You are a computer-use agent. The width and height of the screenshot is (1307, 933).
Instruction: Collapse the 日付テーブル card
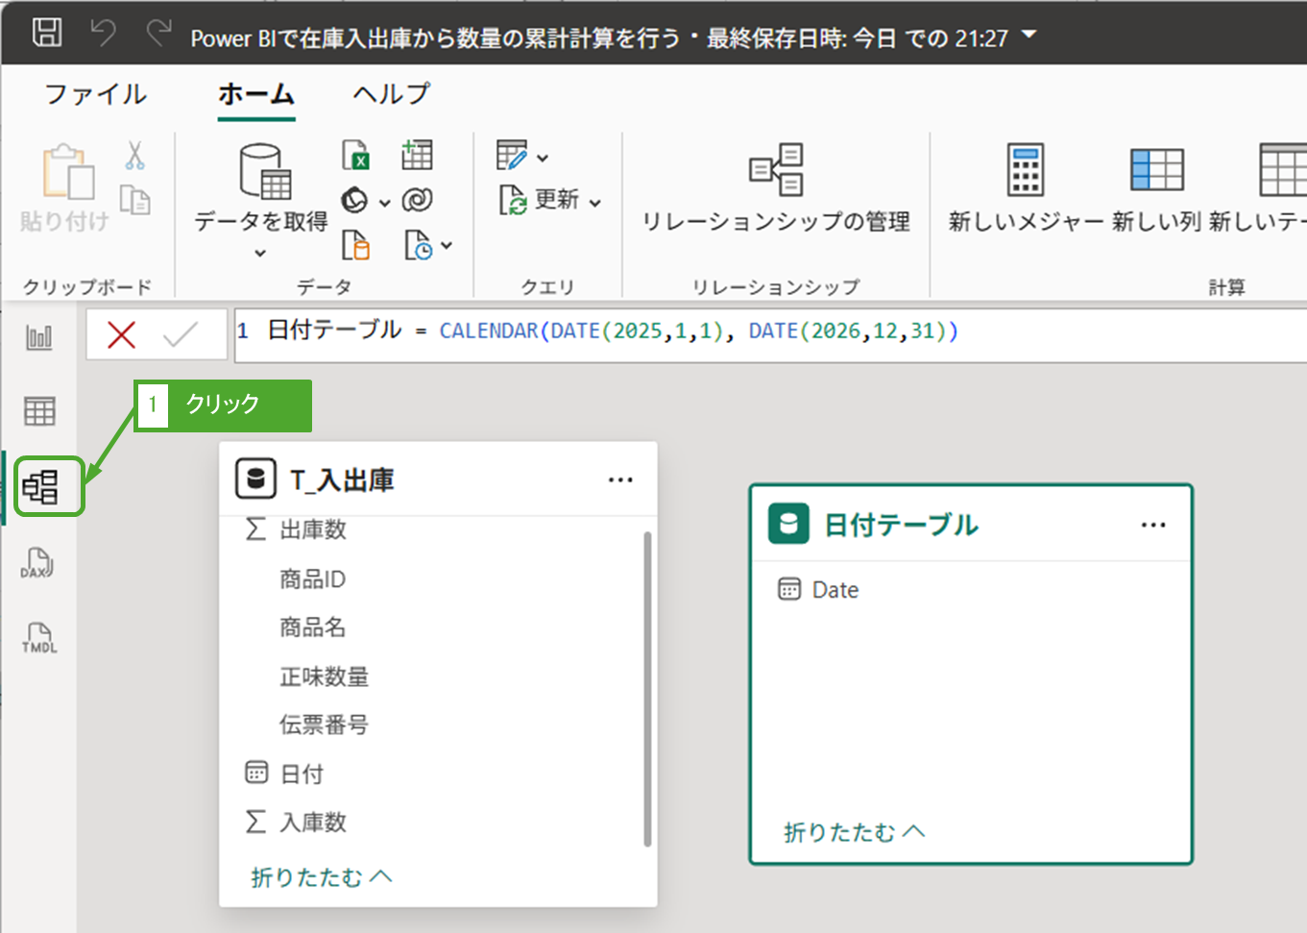[853, 831]
